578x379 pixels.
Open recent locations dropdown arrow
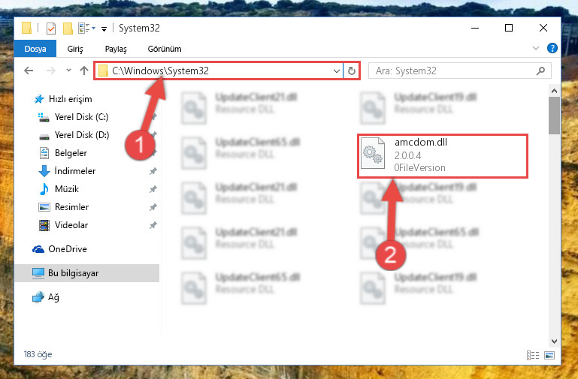(x=68, y=71)
